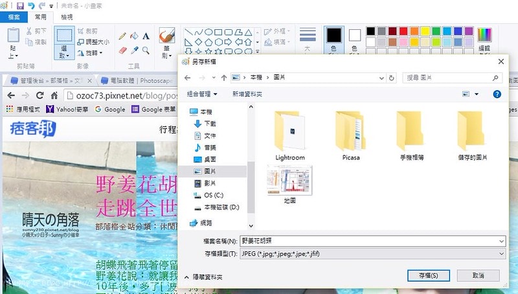Screen dimensions: 518x294
Task: Pick the purple palette swatch
Action: (x=469, y=31)
